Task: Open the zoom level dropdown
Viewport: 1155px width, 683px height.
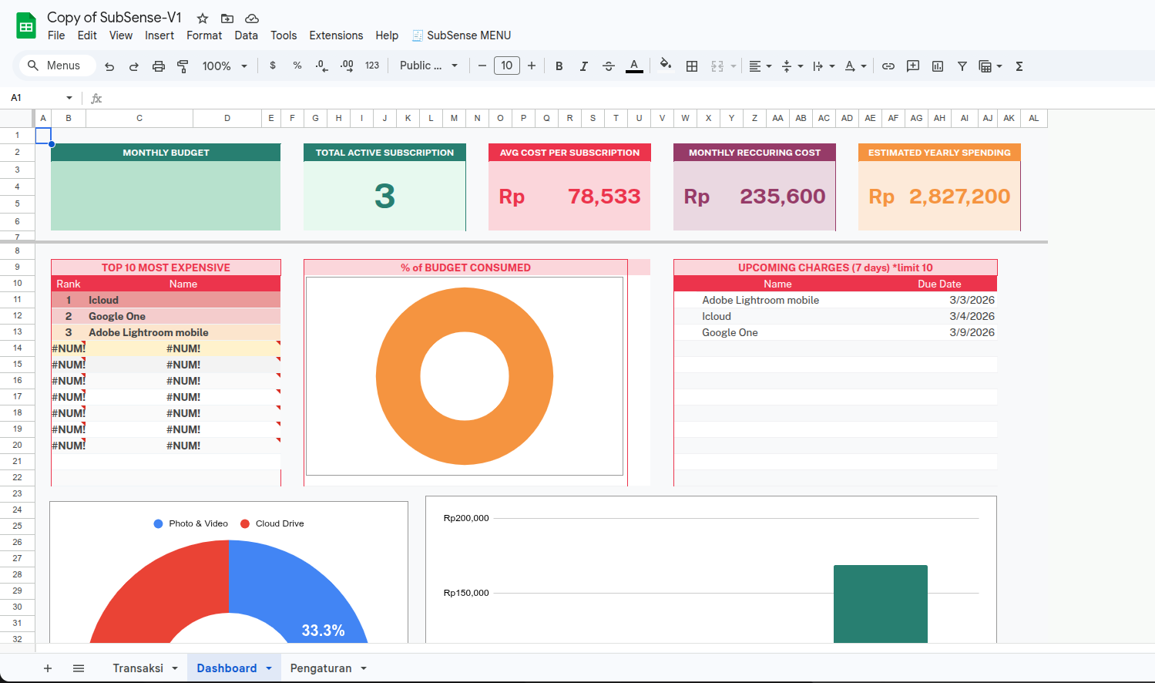Action: (224, 66)
